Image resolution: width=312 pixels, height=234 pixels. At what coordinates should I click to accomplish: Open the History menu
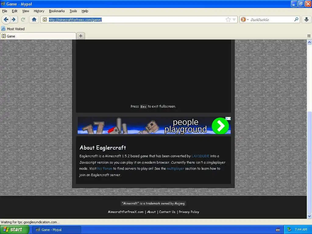click(39, 11)
